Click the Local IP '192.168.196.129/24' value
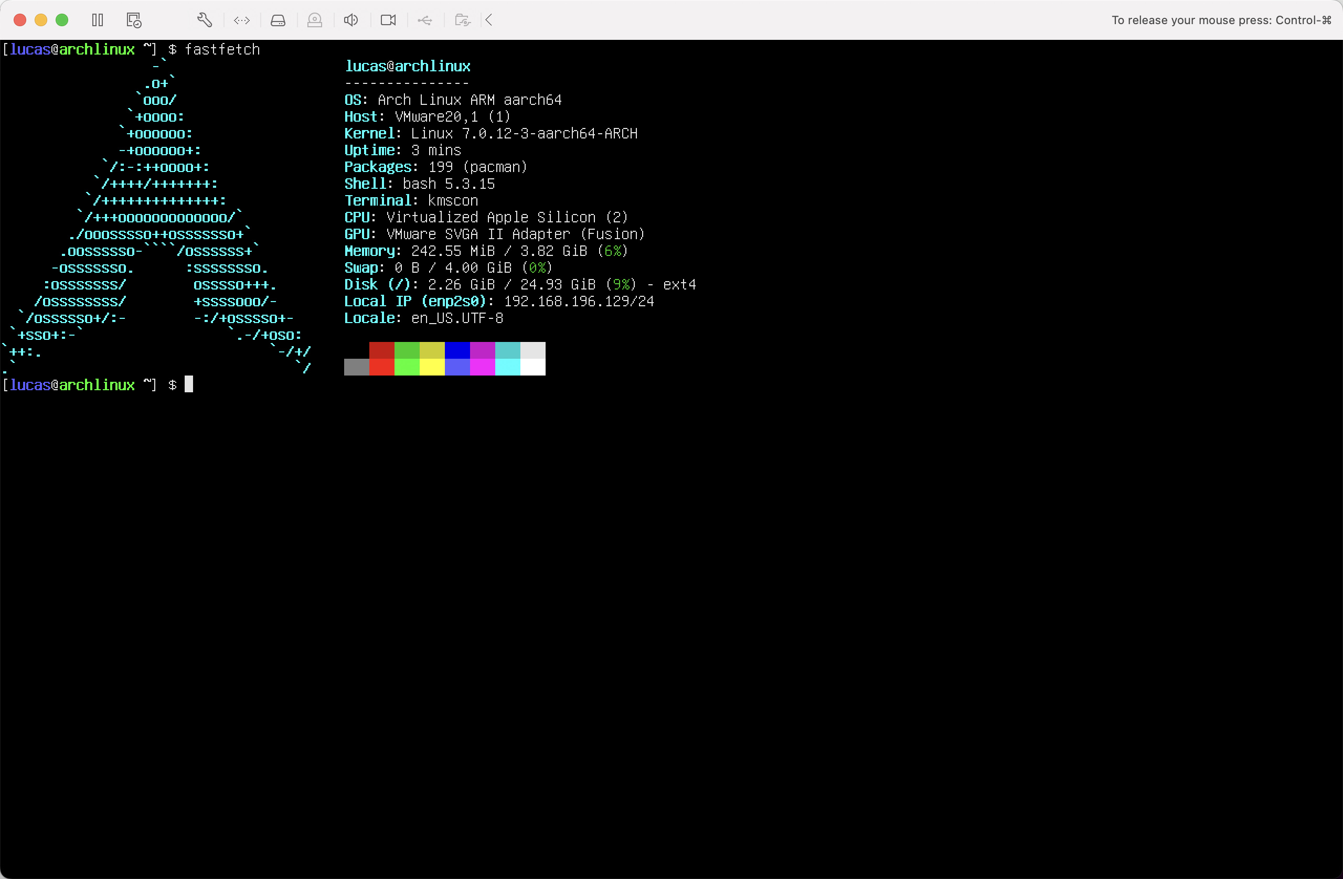The height and width of the screenshot is (879, 1343). [x=579, y=301]
